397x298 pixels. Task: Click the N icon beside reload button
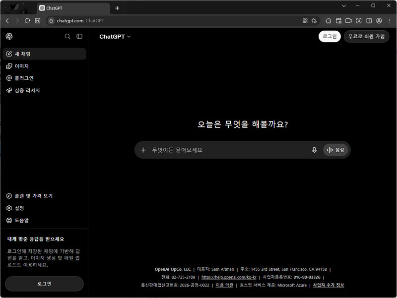[38, 21]
